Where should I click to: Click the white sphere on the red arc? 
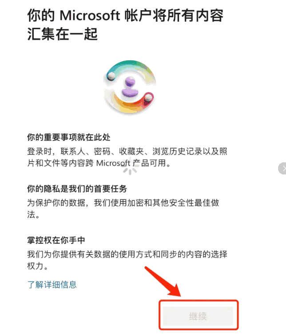point(148,97)
